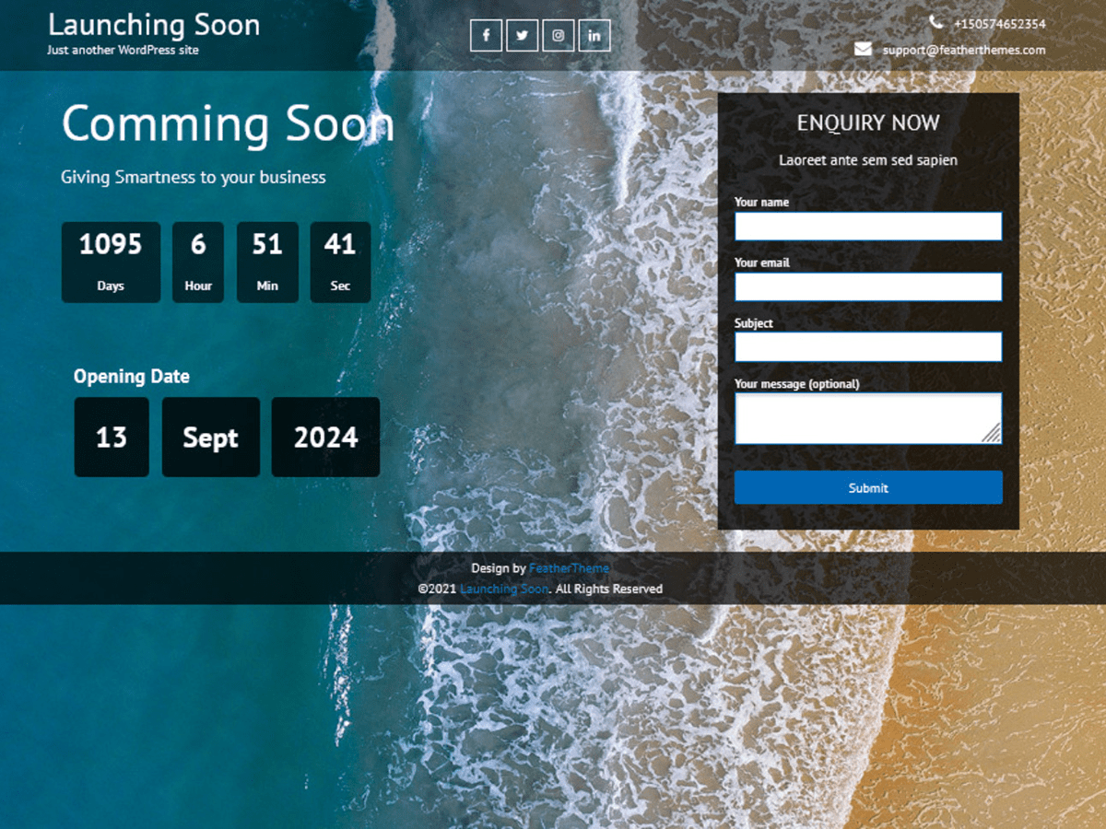Click the LinkedIn social icon

(x=594, y=35)
